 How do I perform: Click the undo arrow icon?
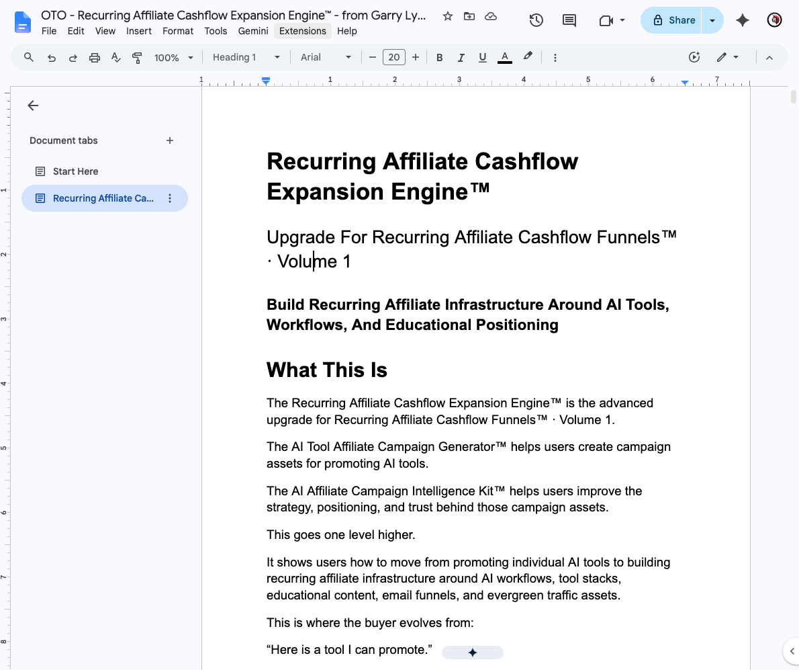point(52,58)
